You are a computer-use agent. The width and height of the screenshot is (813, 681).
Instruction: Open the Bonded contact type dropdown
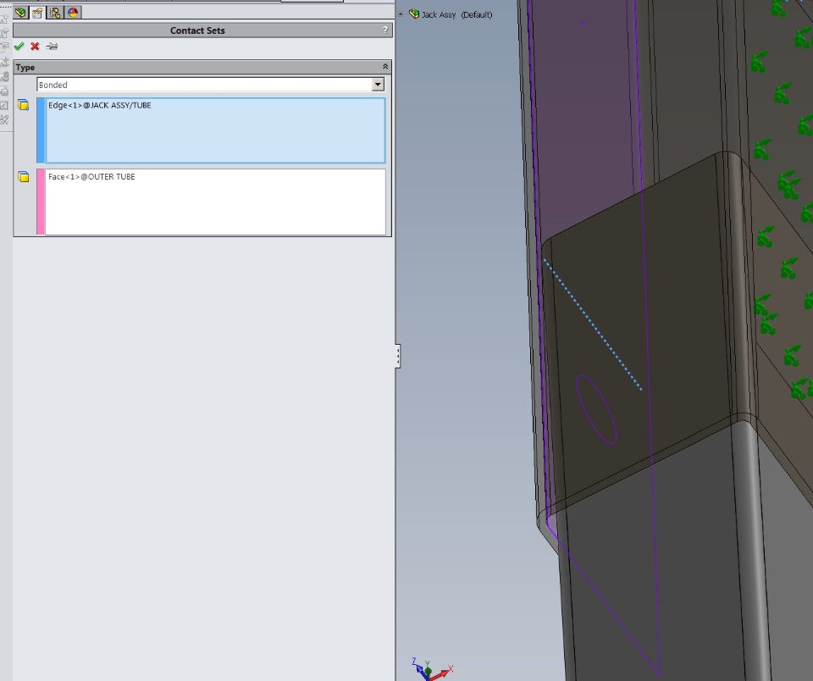(378, 85)
